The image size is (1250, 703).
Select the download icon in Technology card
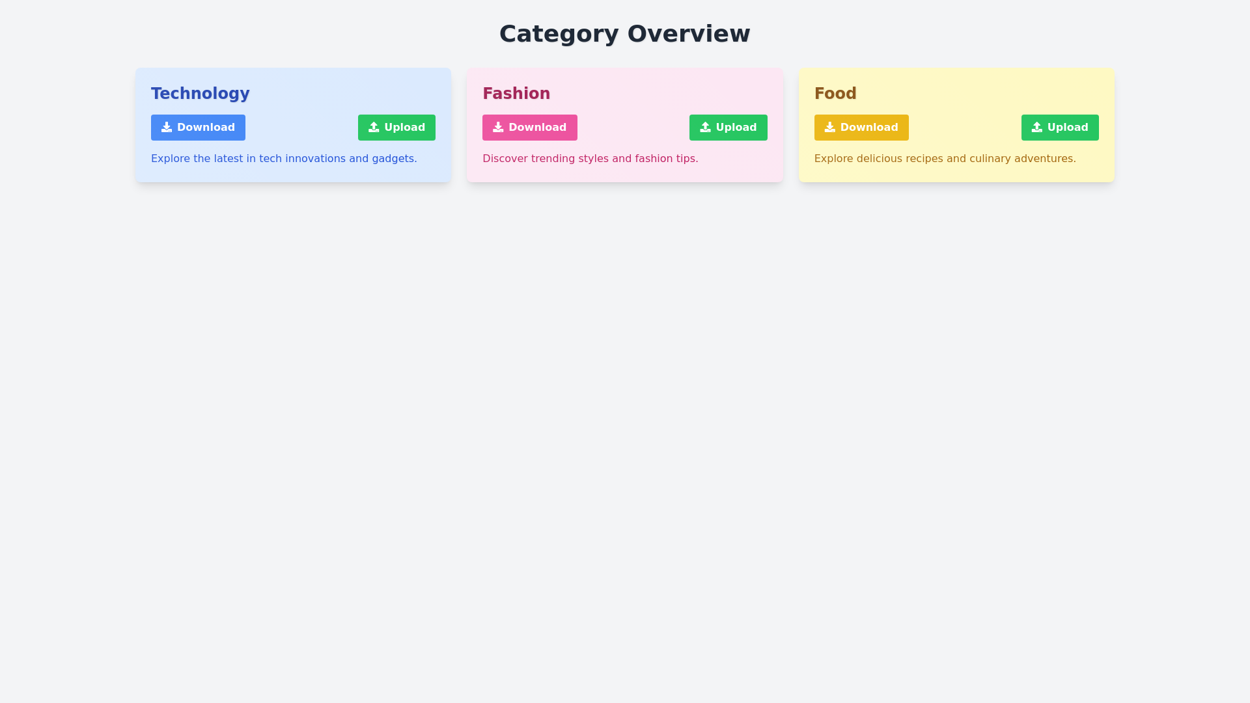point(167,127)
